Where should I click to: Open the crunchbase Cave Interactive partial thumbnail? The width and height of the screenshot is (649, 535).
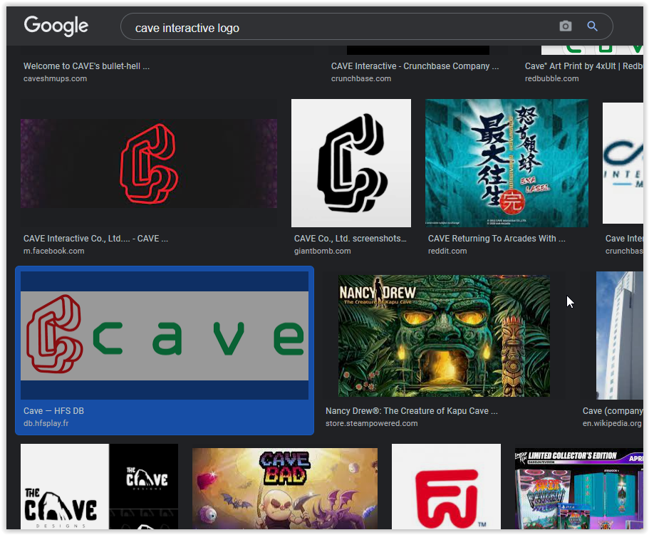(623, 163)
